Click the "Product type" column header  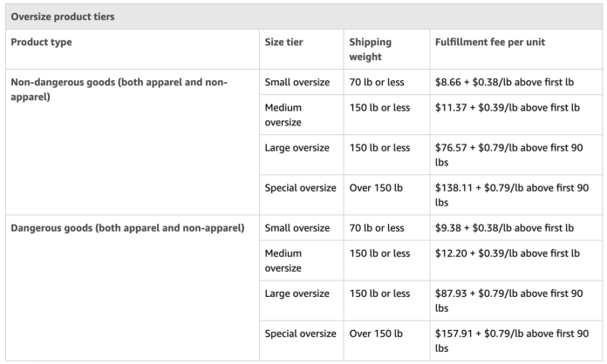pyautogui.click(x=42, y=42)
